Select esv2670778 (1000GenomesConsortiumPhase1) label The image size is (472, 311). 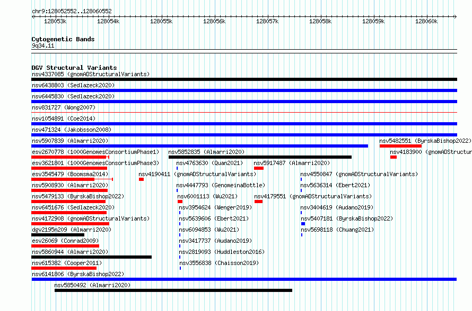[95, 152]
